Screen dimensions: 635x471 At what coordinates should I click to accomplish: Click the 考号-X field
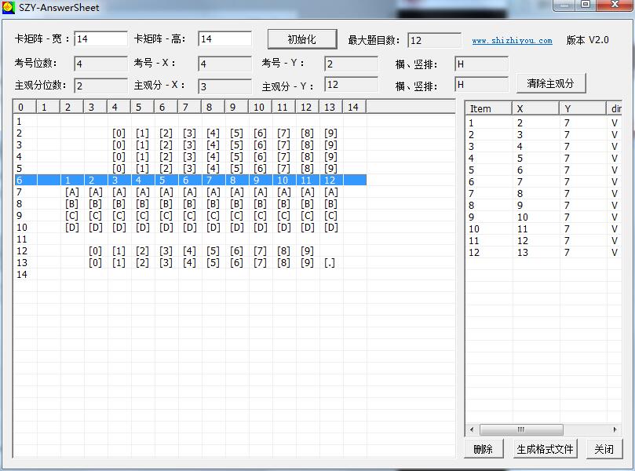224,64
